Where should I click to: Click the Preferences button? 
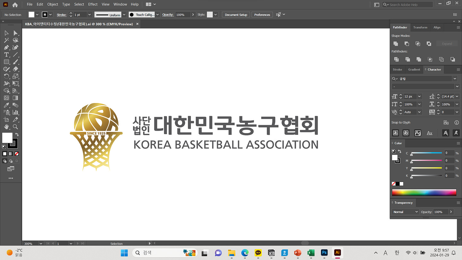coord(262,15)
